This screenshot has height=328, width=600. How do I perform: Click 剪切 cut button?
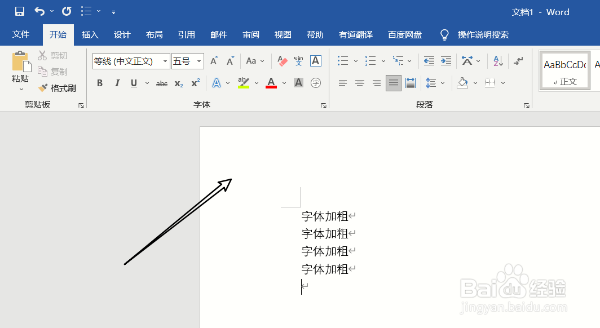tap(53, 56)
